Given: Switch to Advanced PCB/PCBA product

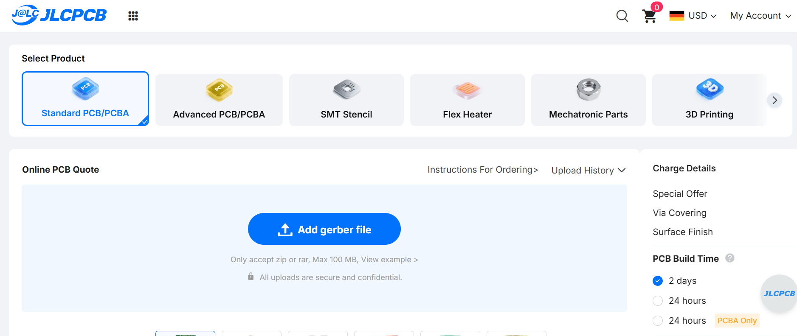Looking at the screenshot, I should click(219, 100).
